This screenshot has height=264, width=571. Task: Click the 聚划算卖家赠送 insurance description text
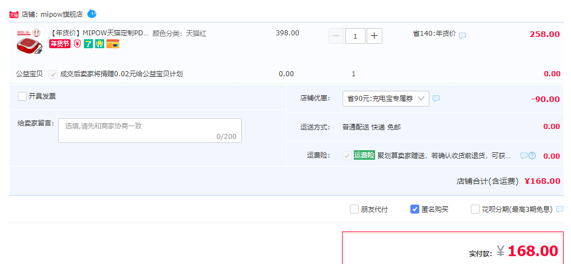[x=444, y=156]
